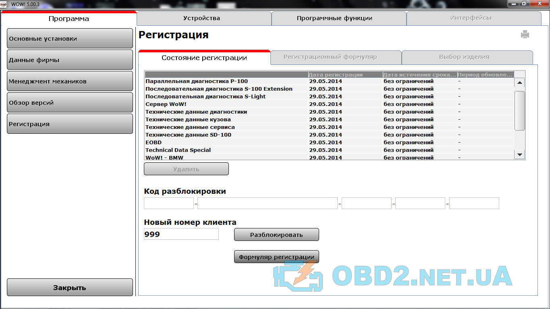The image size is (550, 309).
Task: Open the Программа tab
Action: 69,19
